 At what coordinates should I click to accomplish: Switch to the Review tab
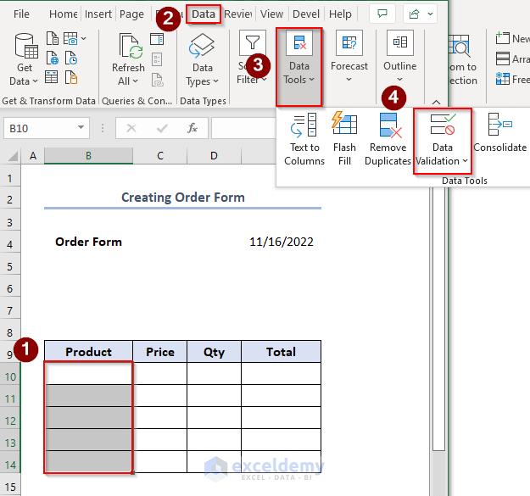click(x=238, y=14)
